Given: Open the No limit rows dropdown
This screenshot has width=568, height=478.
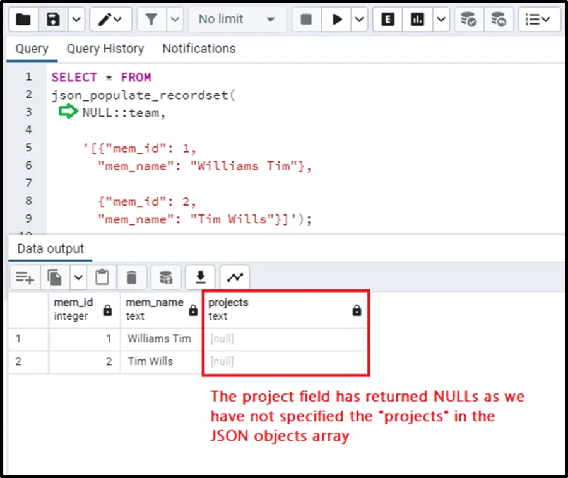Looking at the screenshot, I should click(x=237, y=20).
